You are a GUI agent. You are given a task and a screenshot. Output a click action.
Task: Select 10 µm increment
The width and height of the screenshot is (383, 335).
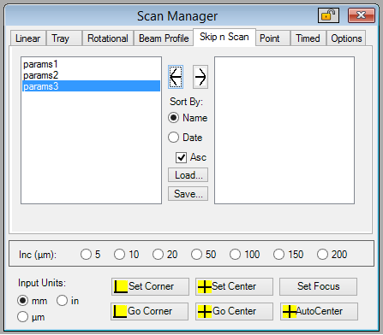pyautogui.click(x=127, y=254)
